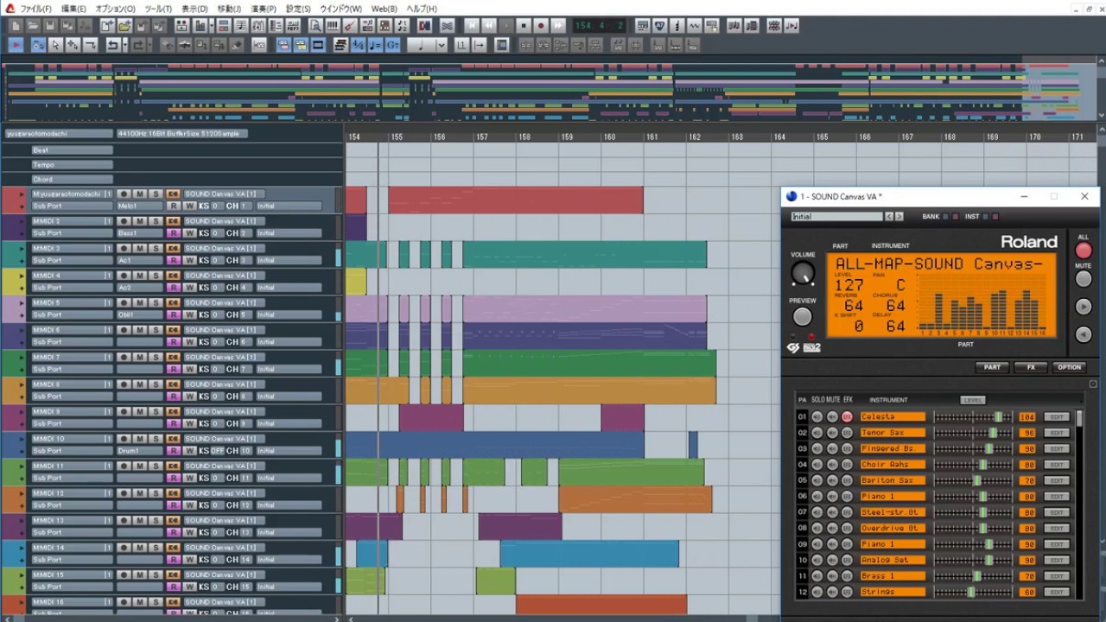Click the OPTION button in SOUND Canvas

pos(1069,367)
